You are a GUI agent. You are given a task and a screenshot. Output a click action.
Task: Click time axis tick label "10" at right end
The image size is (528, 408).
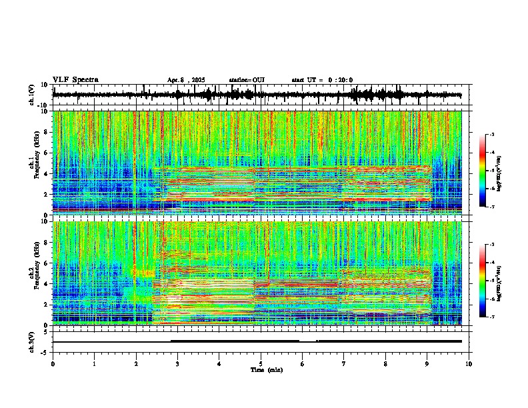pyautogui.click(x=469, y=364)
